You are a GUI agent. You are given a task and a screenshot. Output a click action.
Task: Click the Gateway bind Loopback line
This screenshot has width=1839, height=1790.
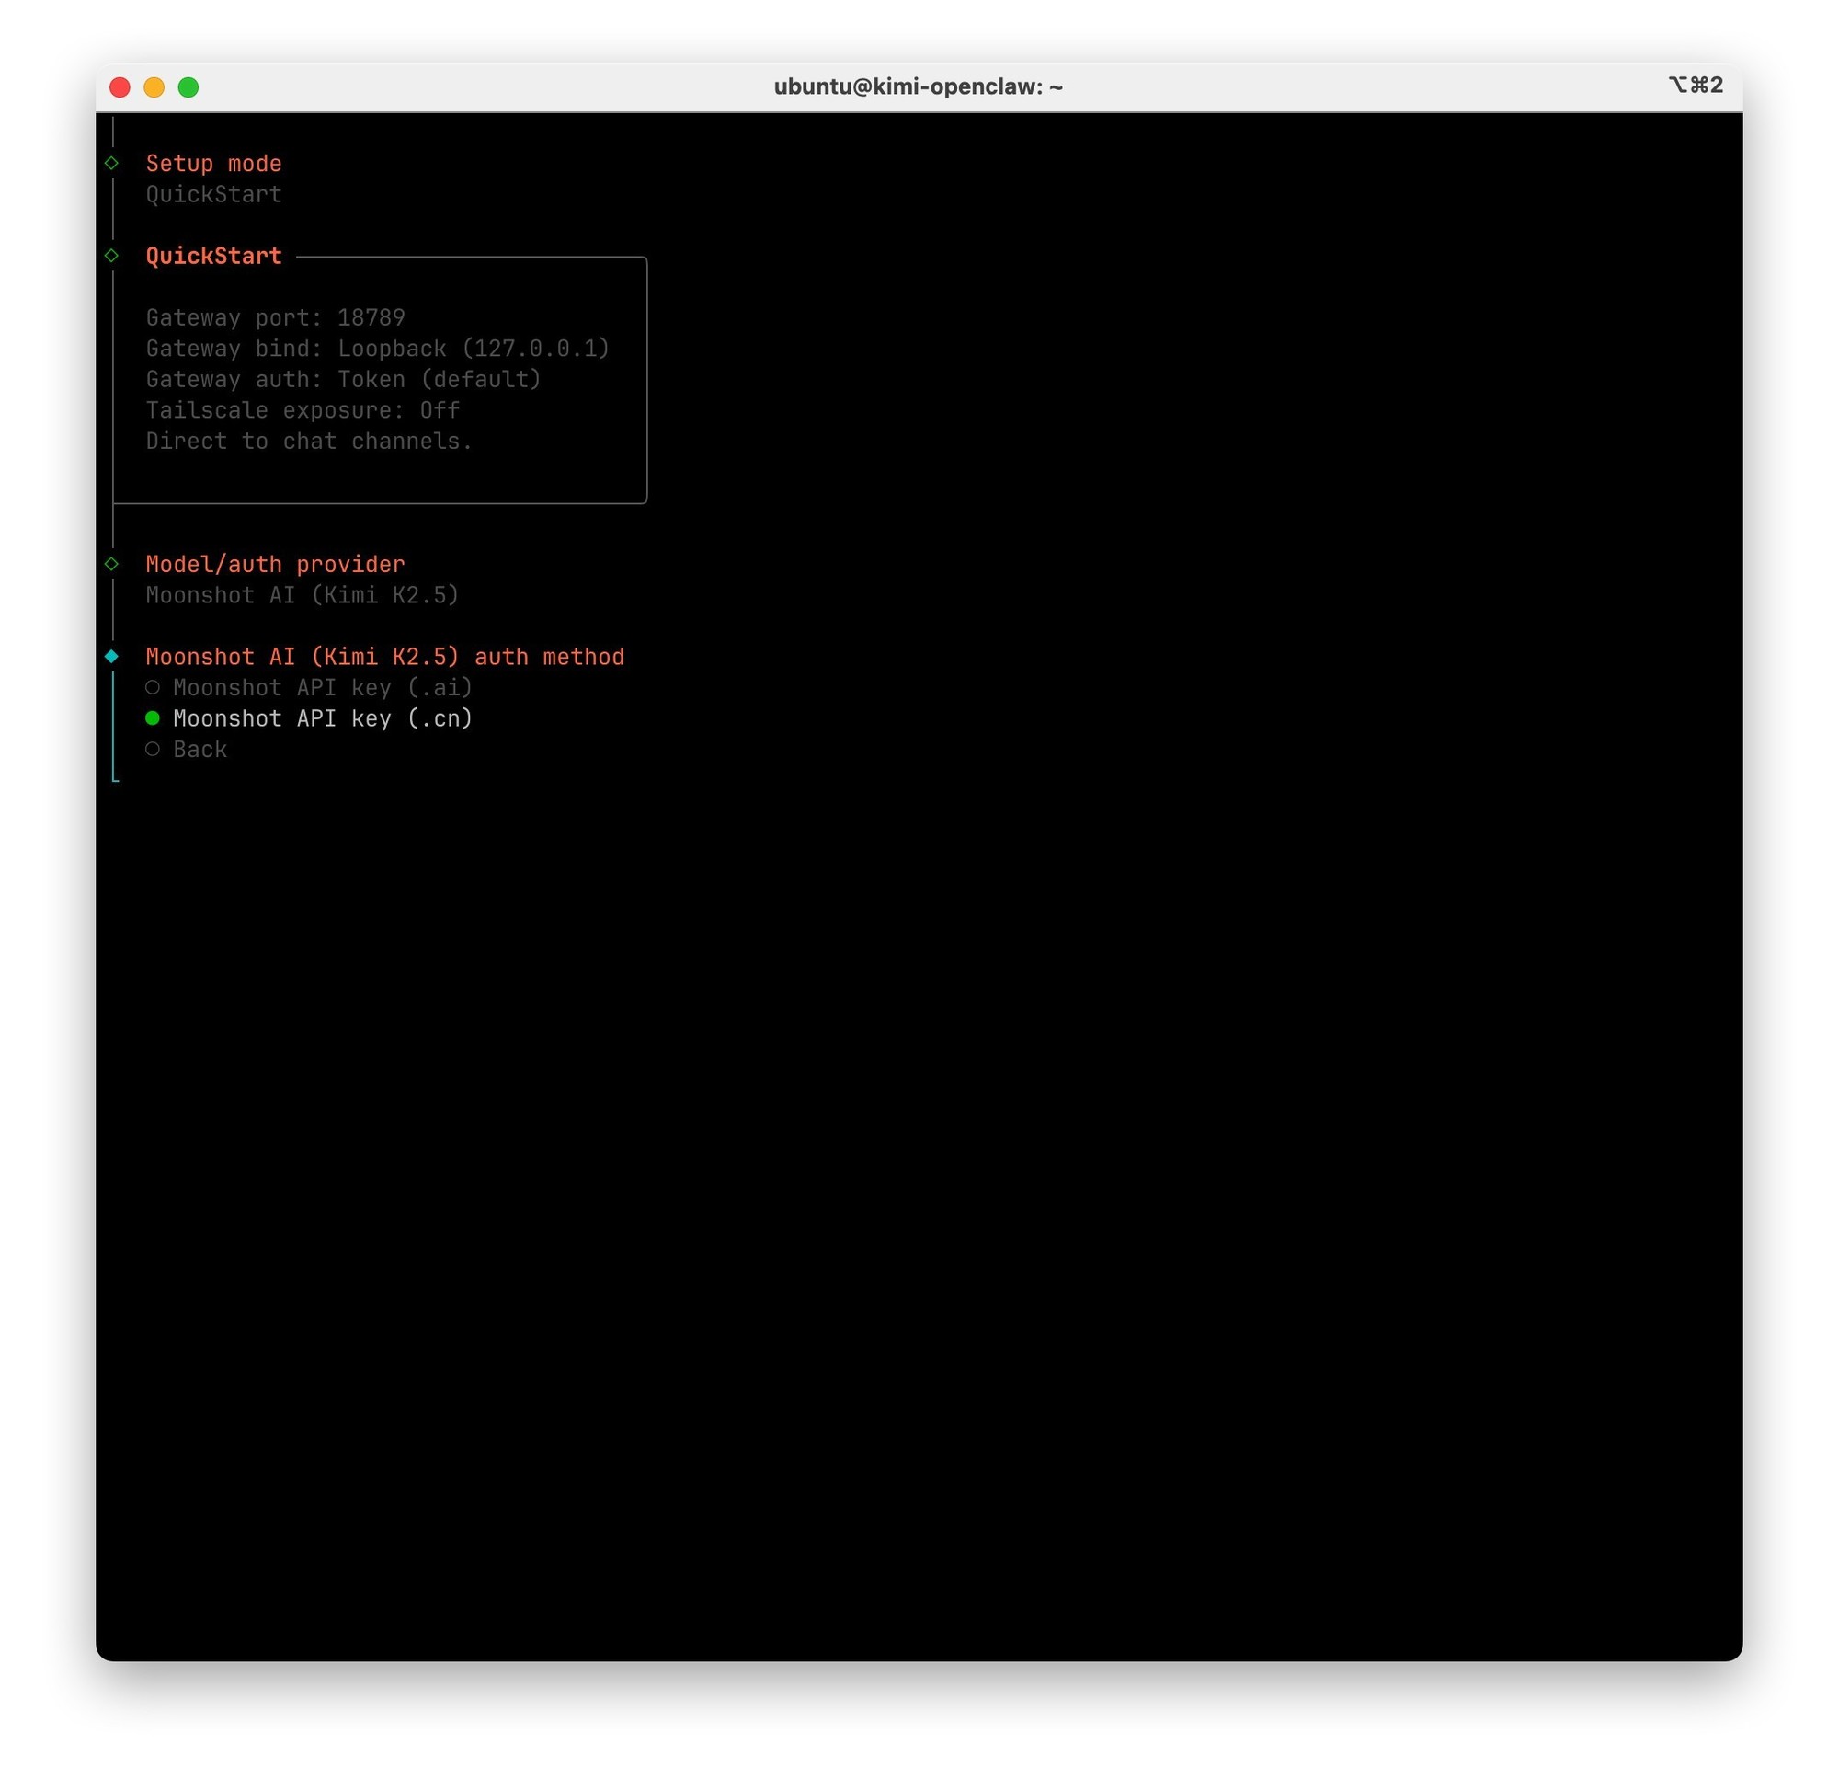pyautogui.click(x=378, y=349)
